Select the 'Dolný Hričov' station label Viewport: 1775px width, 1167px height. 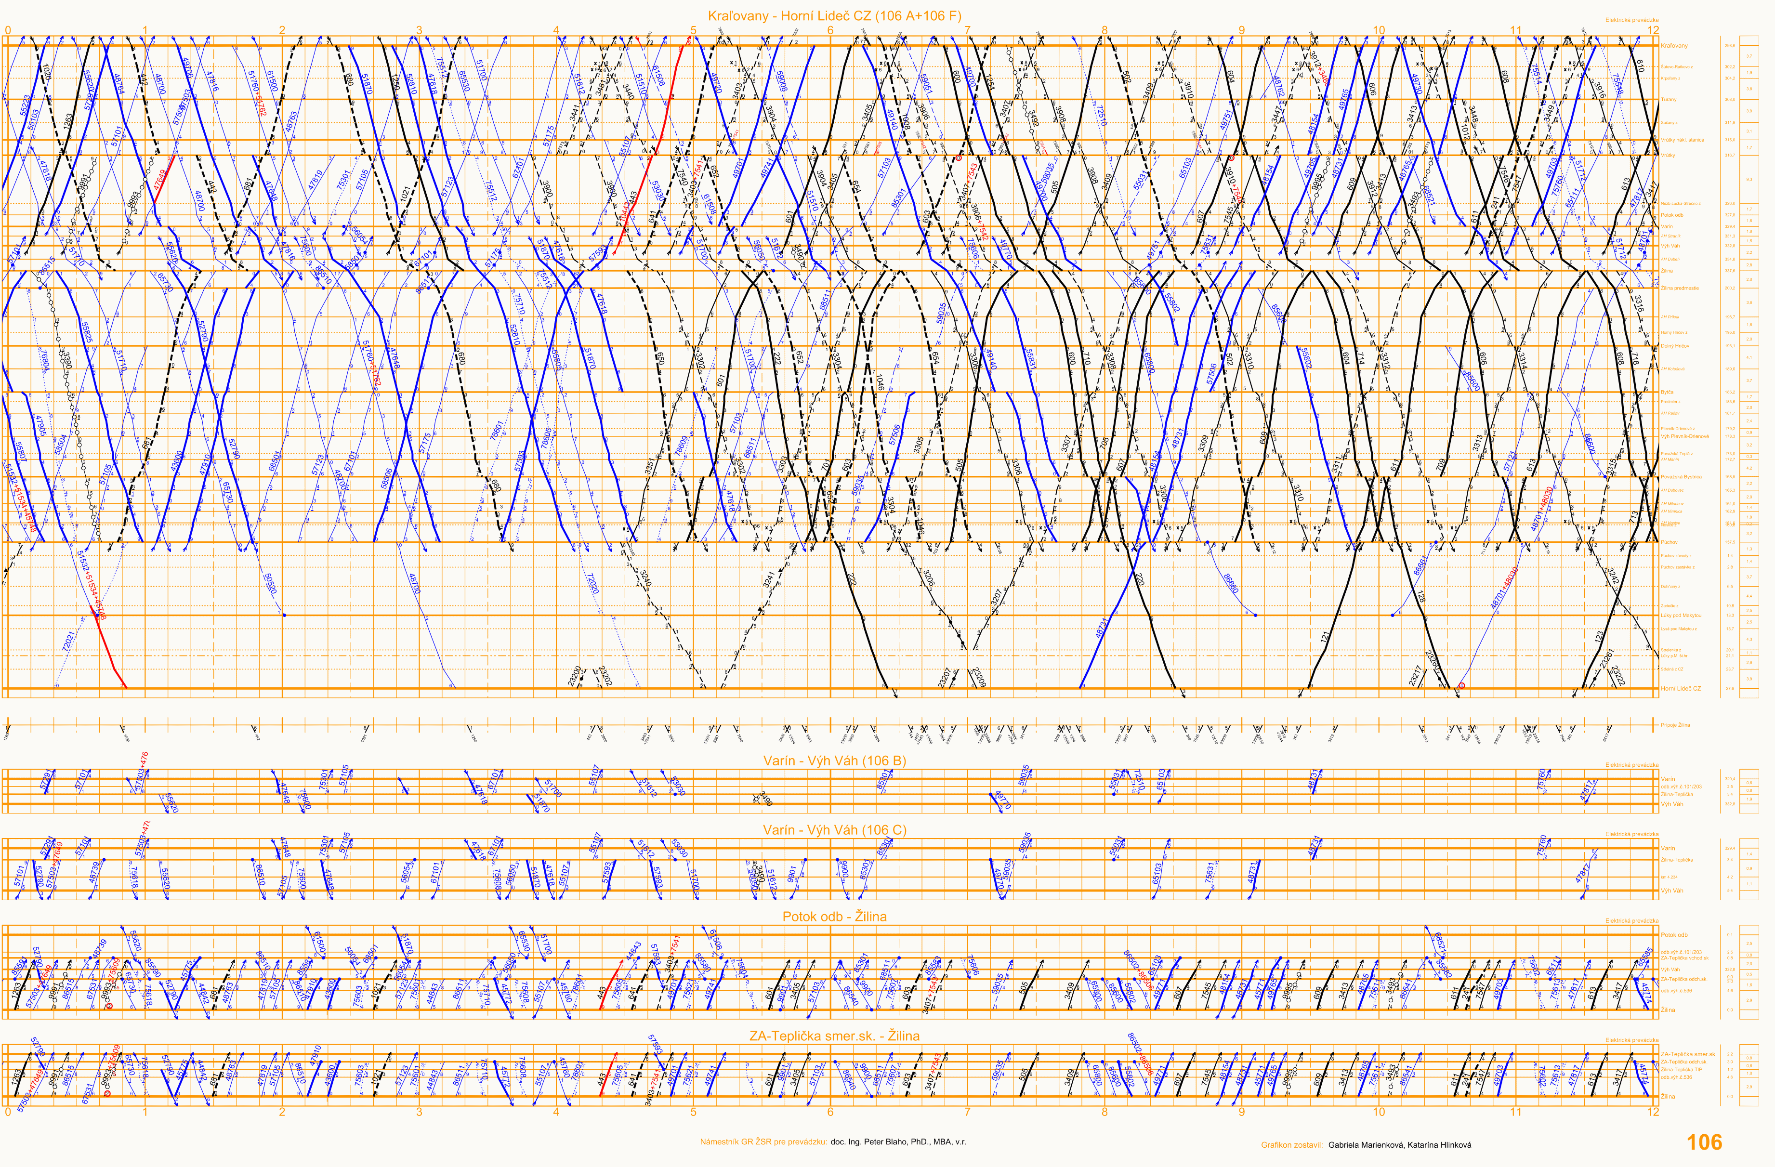(x=1675, y=346)
